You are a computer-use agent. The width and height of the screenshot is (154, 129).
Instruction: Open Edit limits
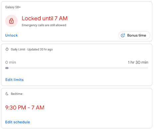click(x=14, y=80)
